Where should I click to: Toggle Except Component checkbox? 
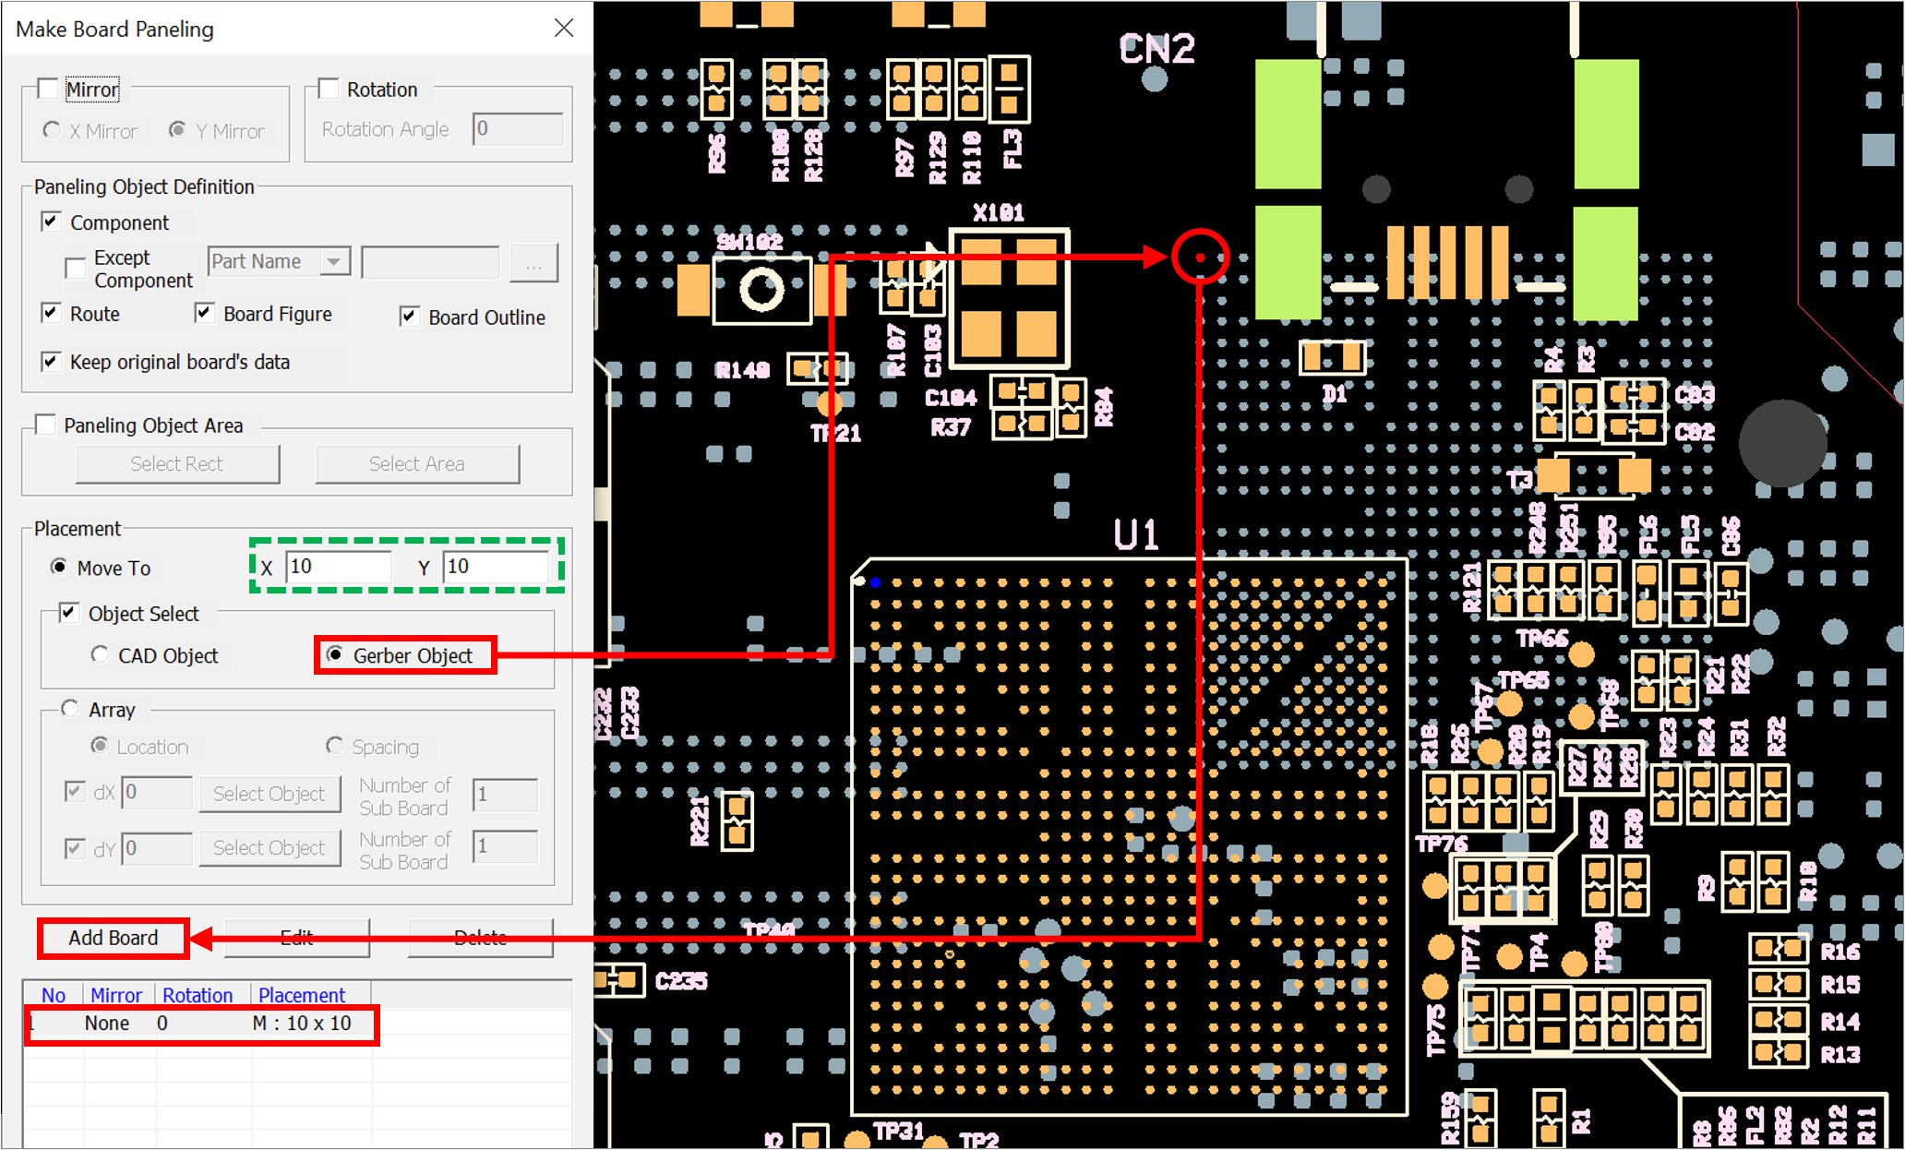pyautogui.click(x=76, y=269)
